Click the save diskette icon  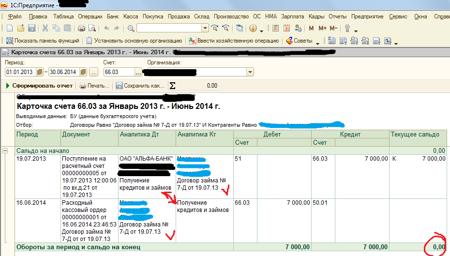31,28
